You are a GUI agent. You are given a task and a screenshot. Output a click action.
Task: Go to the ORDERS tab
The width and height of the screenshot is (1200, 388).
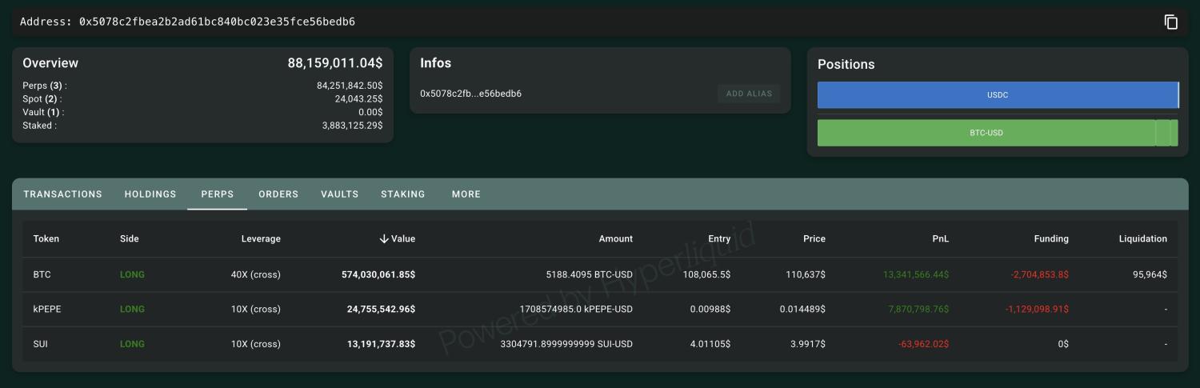[x=278, y=194]
